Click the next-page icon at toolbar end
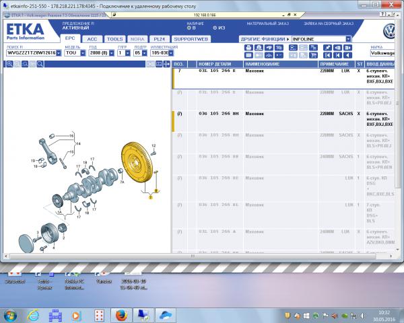404x323 pixels. pos(347,48)
